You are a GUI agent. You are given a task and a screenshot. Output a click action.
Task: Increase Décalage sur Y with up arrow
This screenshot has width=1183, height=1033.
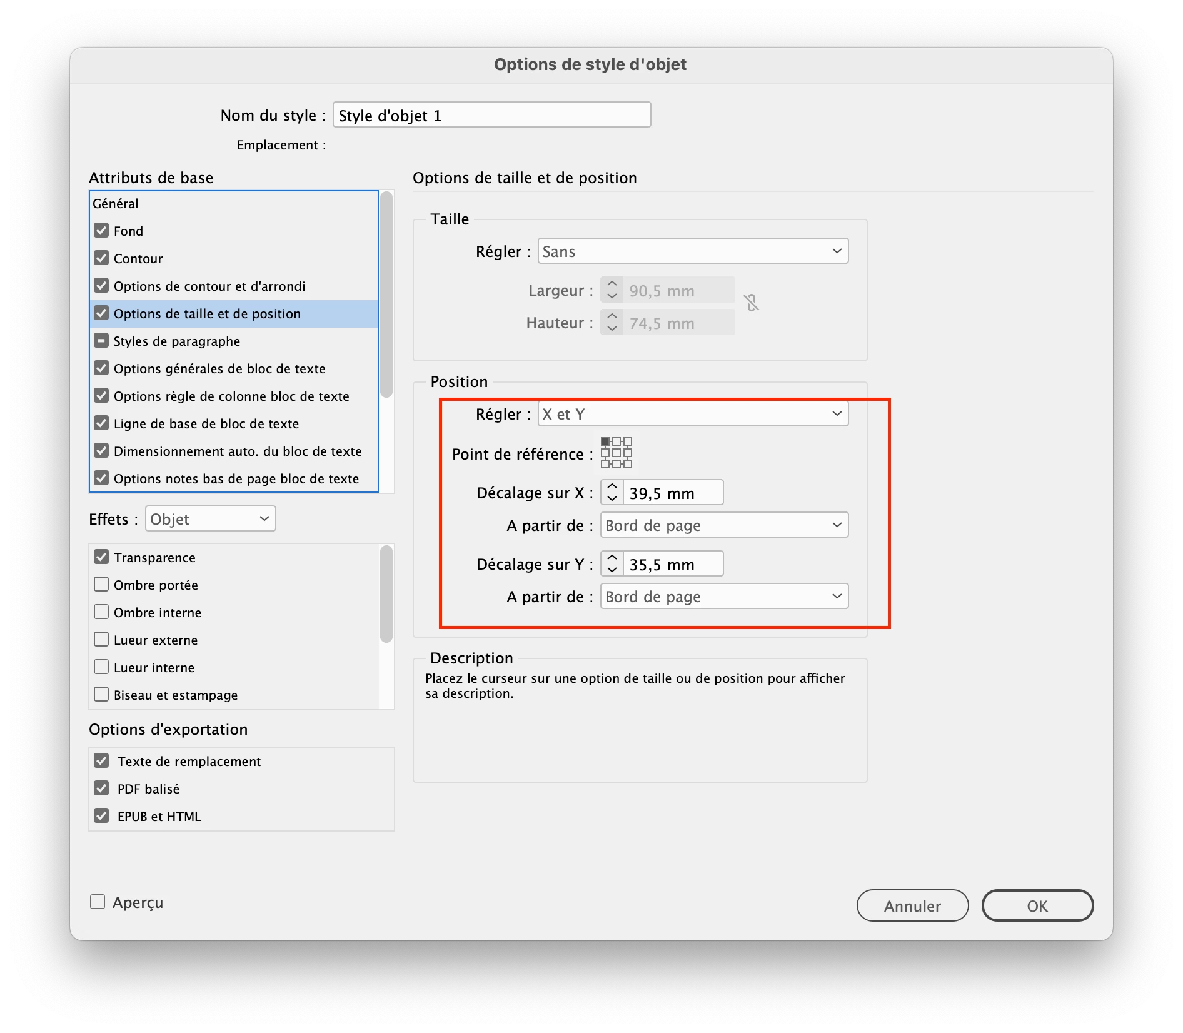tap(612, 558)
